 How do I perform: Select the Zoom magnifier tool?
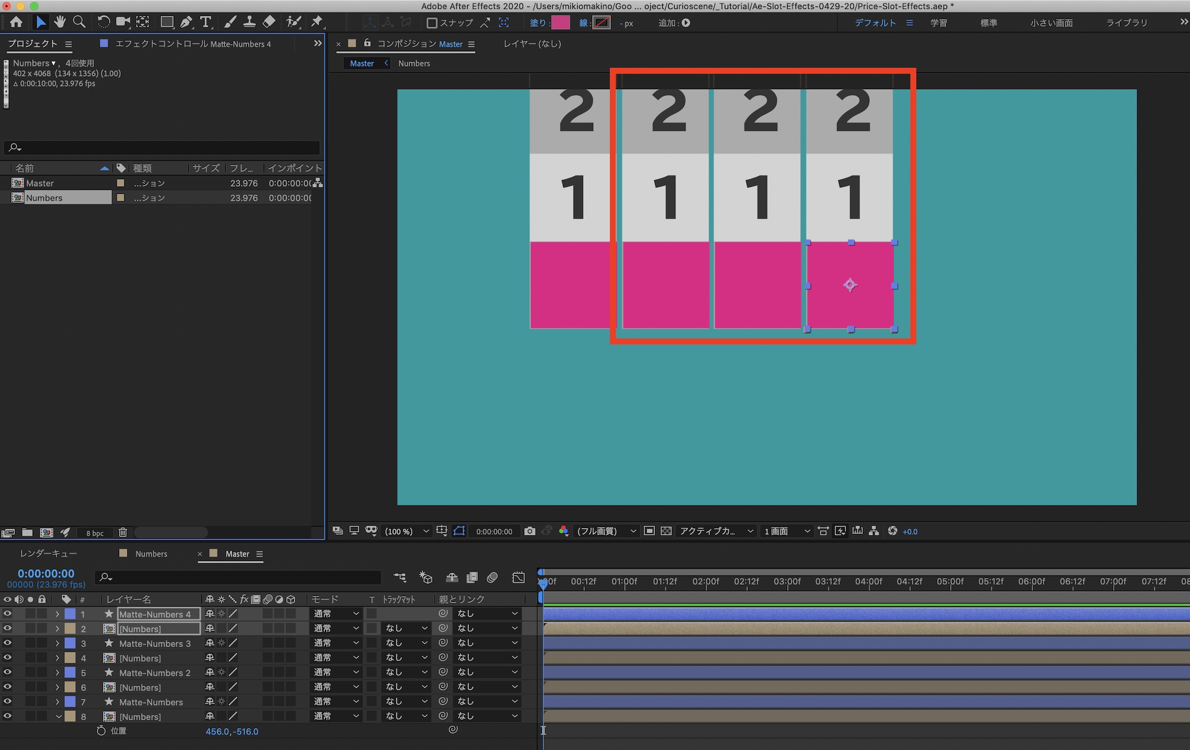(79, 23)
